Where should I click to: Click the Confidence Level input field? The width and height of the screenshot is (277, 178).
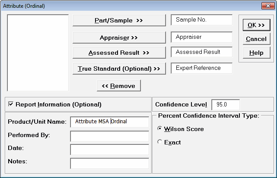pyautogui.click(x=225, y=105)
